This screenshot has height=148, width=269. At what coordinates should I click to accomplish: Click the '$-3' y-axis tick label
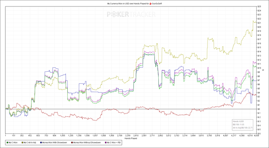click(259, 121)
